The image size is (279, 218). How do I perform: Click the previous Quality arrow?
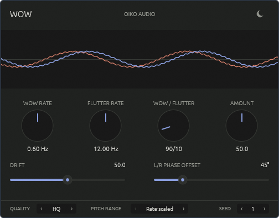[x=42, y=209]
